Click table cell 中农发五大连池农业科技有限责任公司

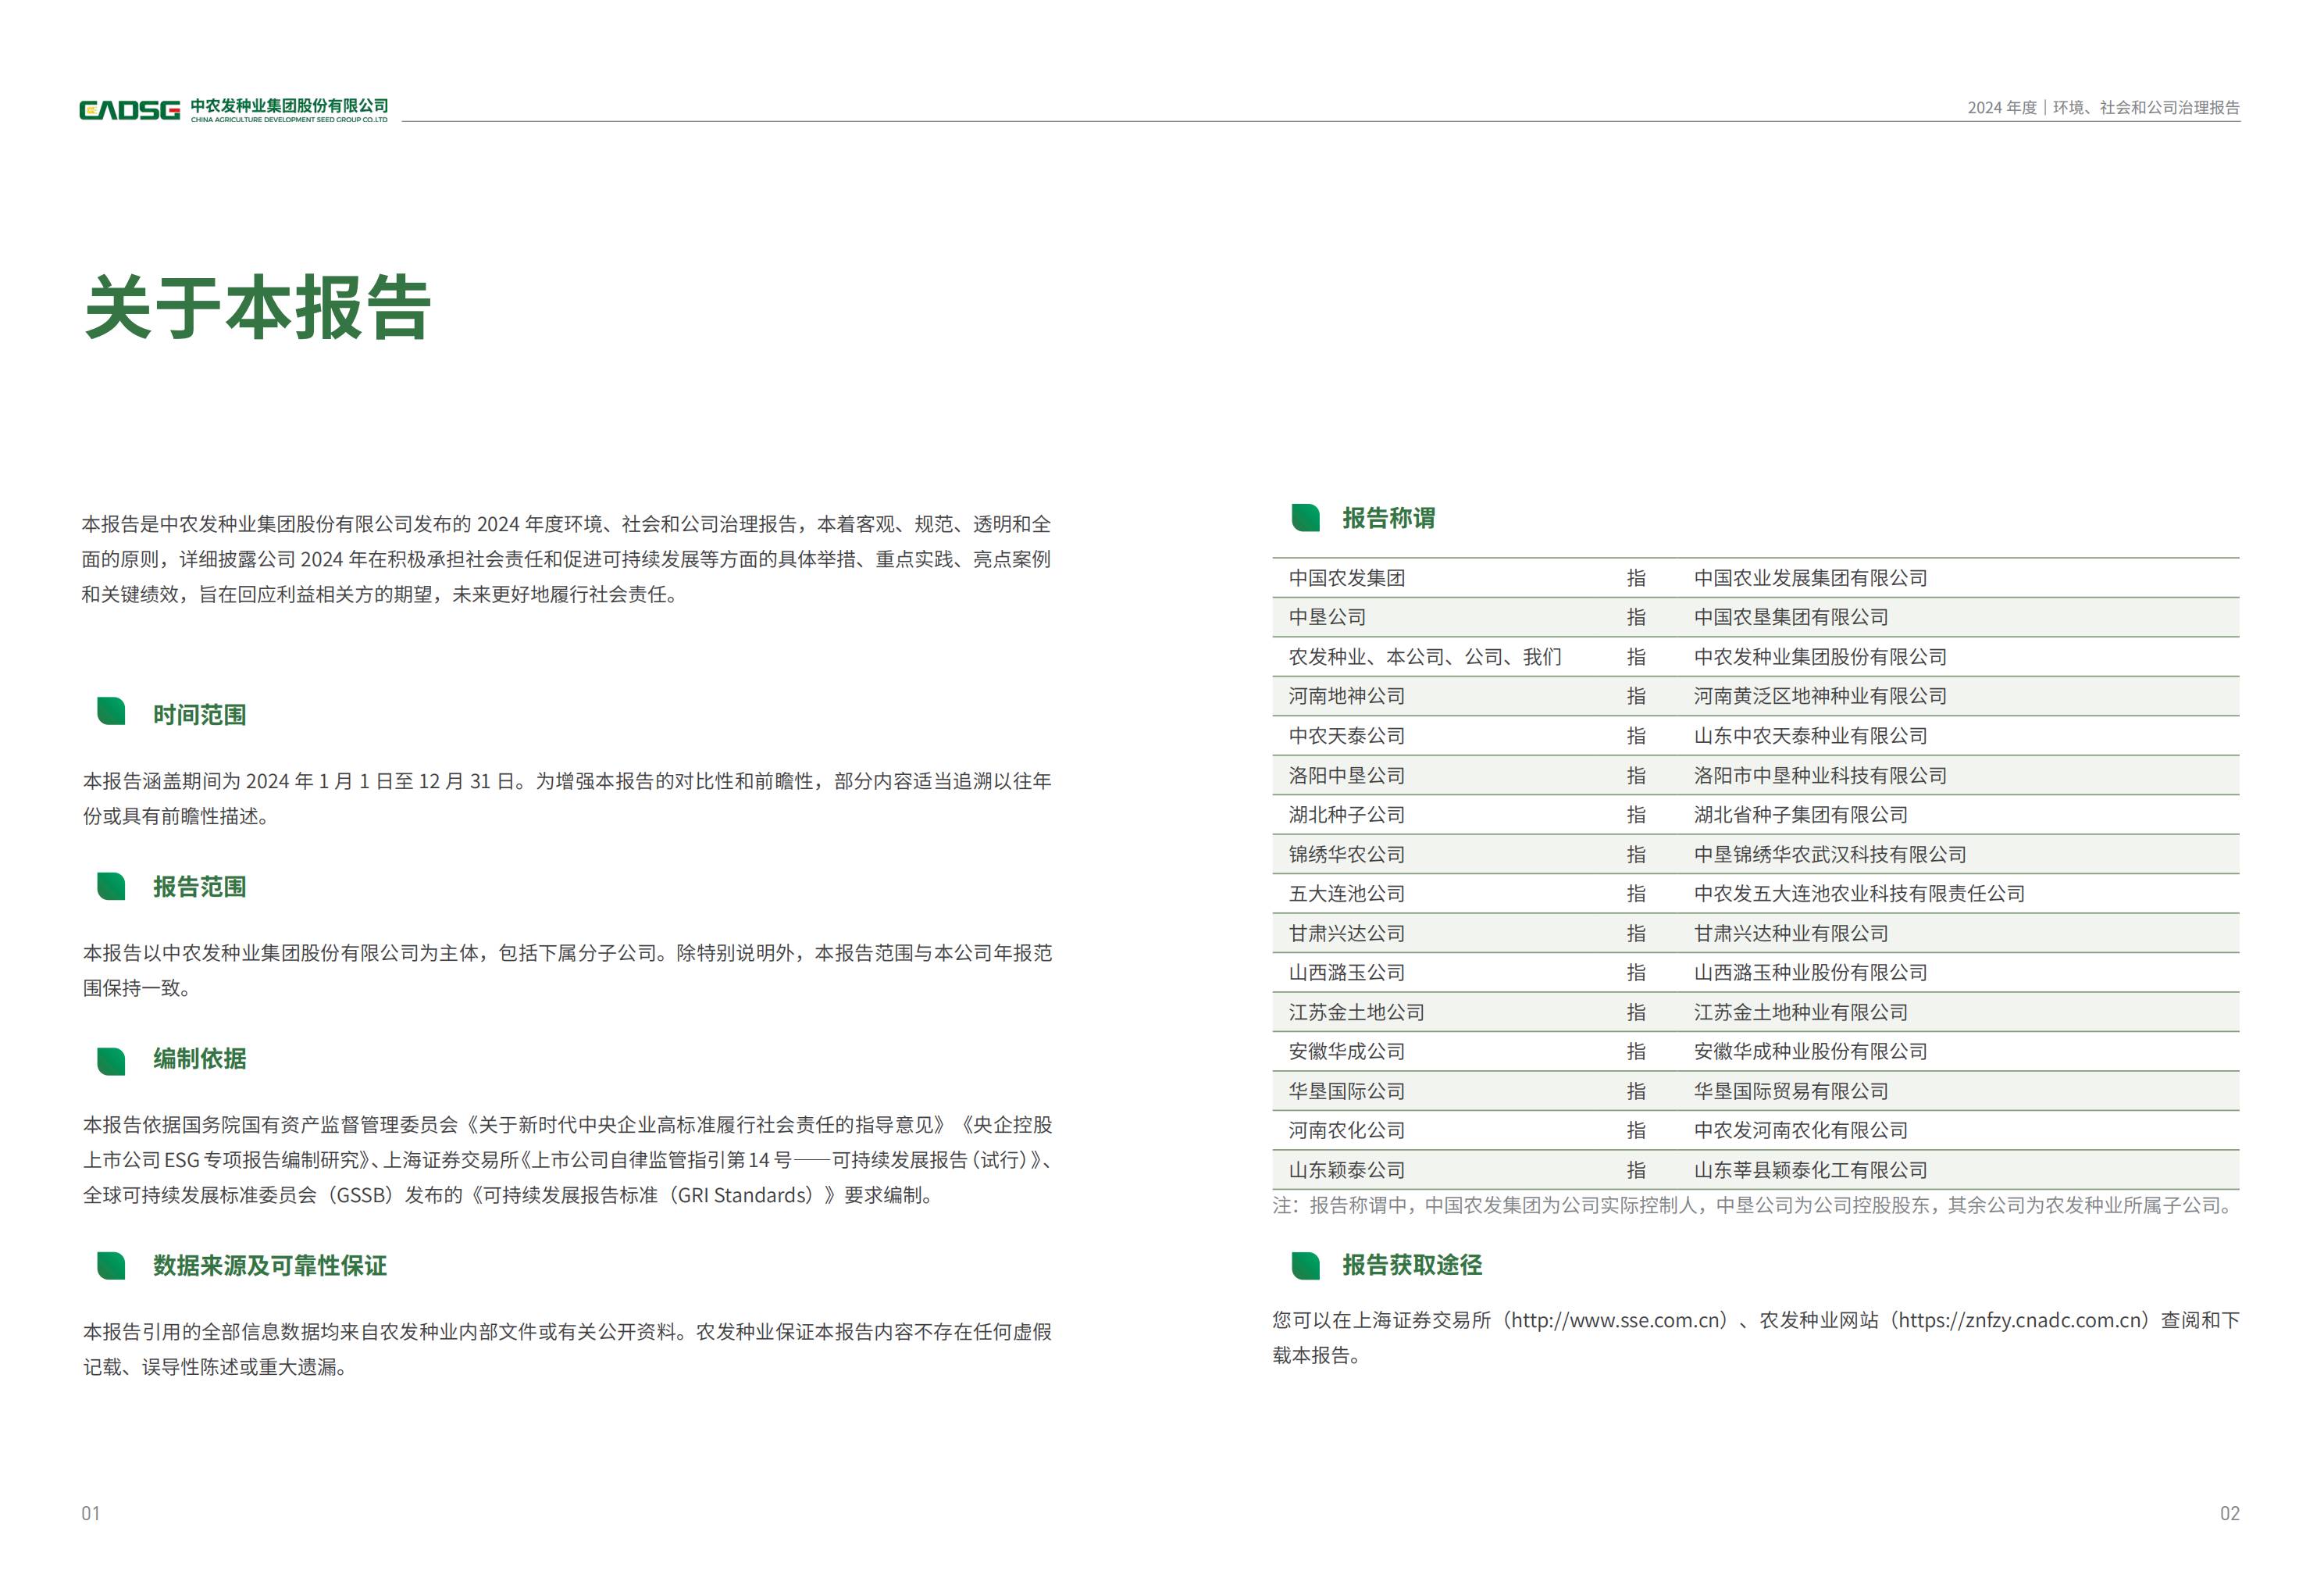point(1860,894)
